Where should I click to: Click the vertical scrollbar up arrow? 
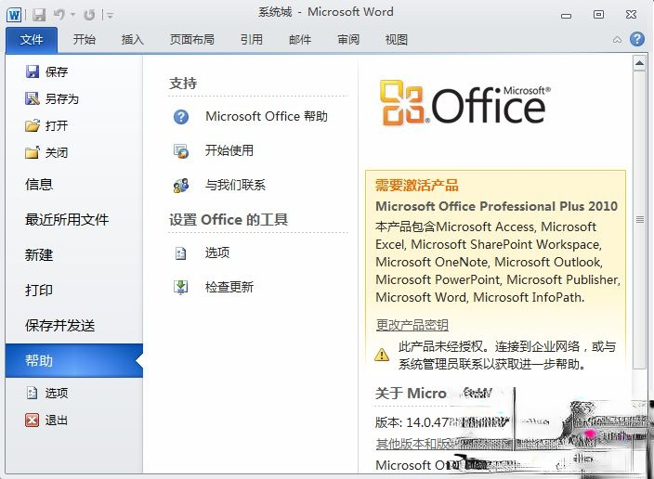point(639,63)
